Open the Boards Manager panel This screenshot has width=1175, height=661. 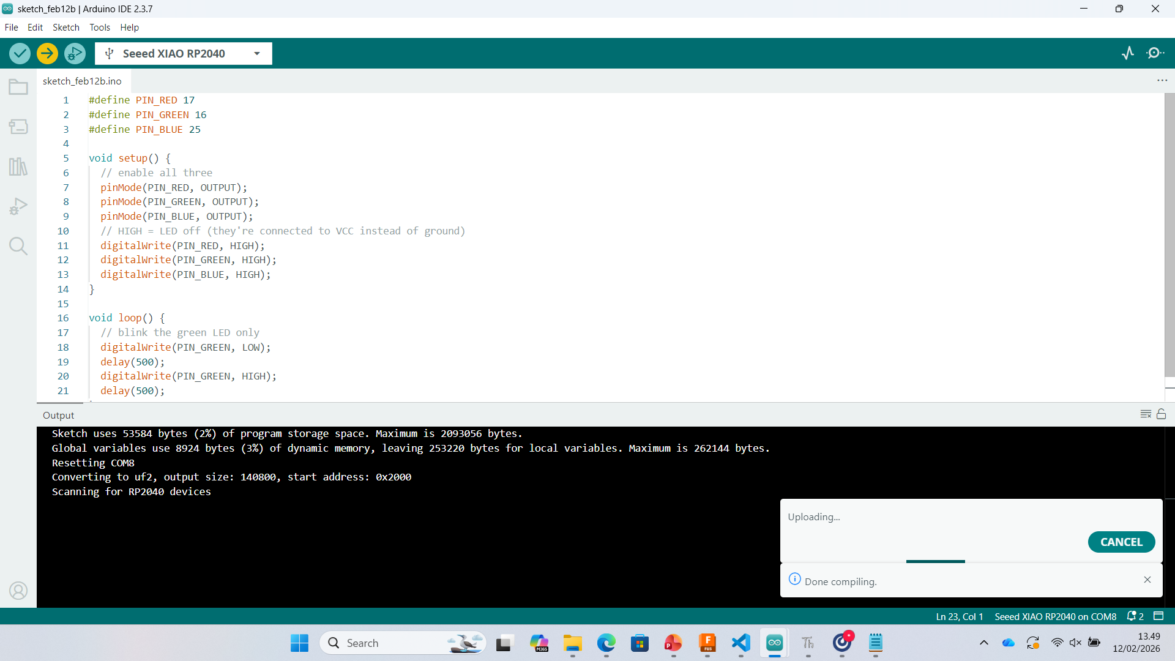pyautogui.click(x=18, y=127)
